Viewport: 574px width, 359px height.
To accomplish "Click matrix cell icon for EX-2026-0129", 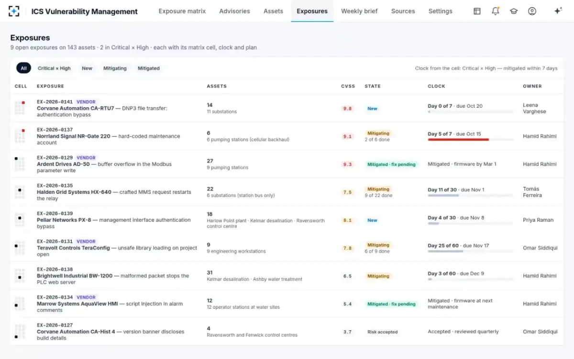I will coord(20,164).
